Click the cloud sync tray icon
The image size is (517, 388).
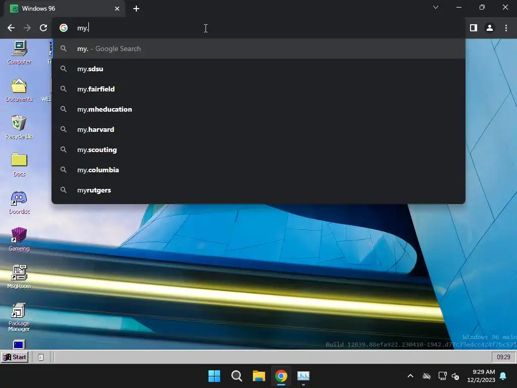(x=427, y=376)
